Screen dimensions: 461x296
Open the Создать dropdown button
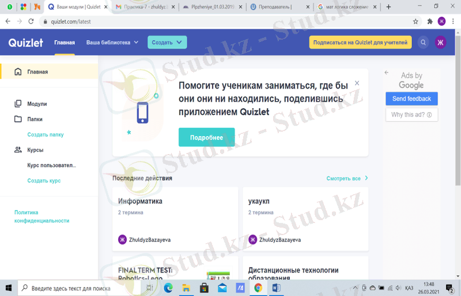coord(167,43)
